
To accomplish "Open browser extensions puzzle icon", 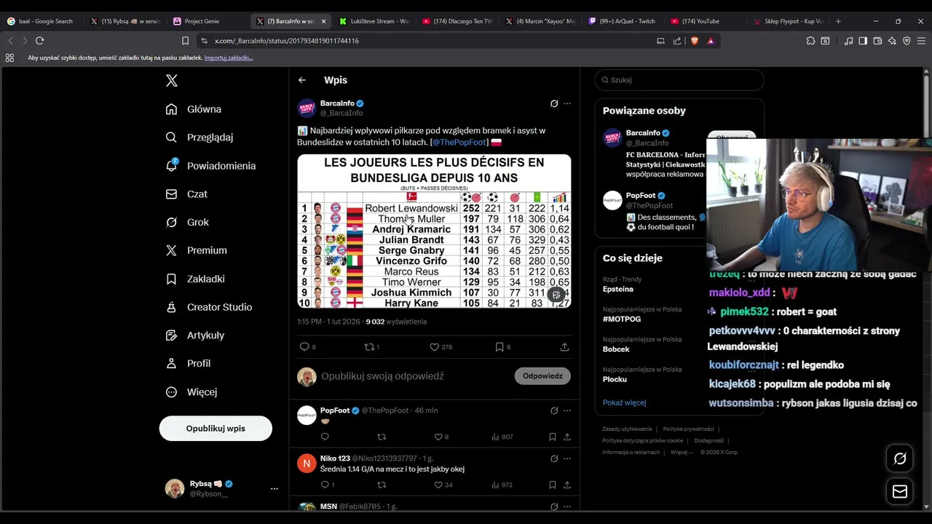I will coord(811,41).
